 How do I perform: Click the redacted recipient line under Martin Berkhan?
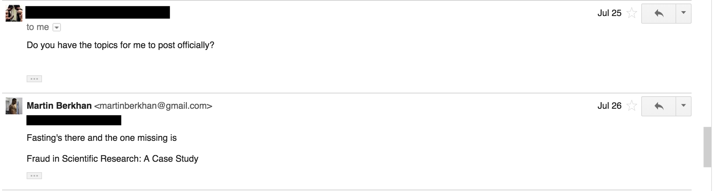(x=74, y=120)
